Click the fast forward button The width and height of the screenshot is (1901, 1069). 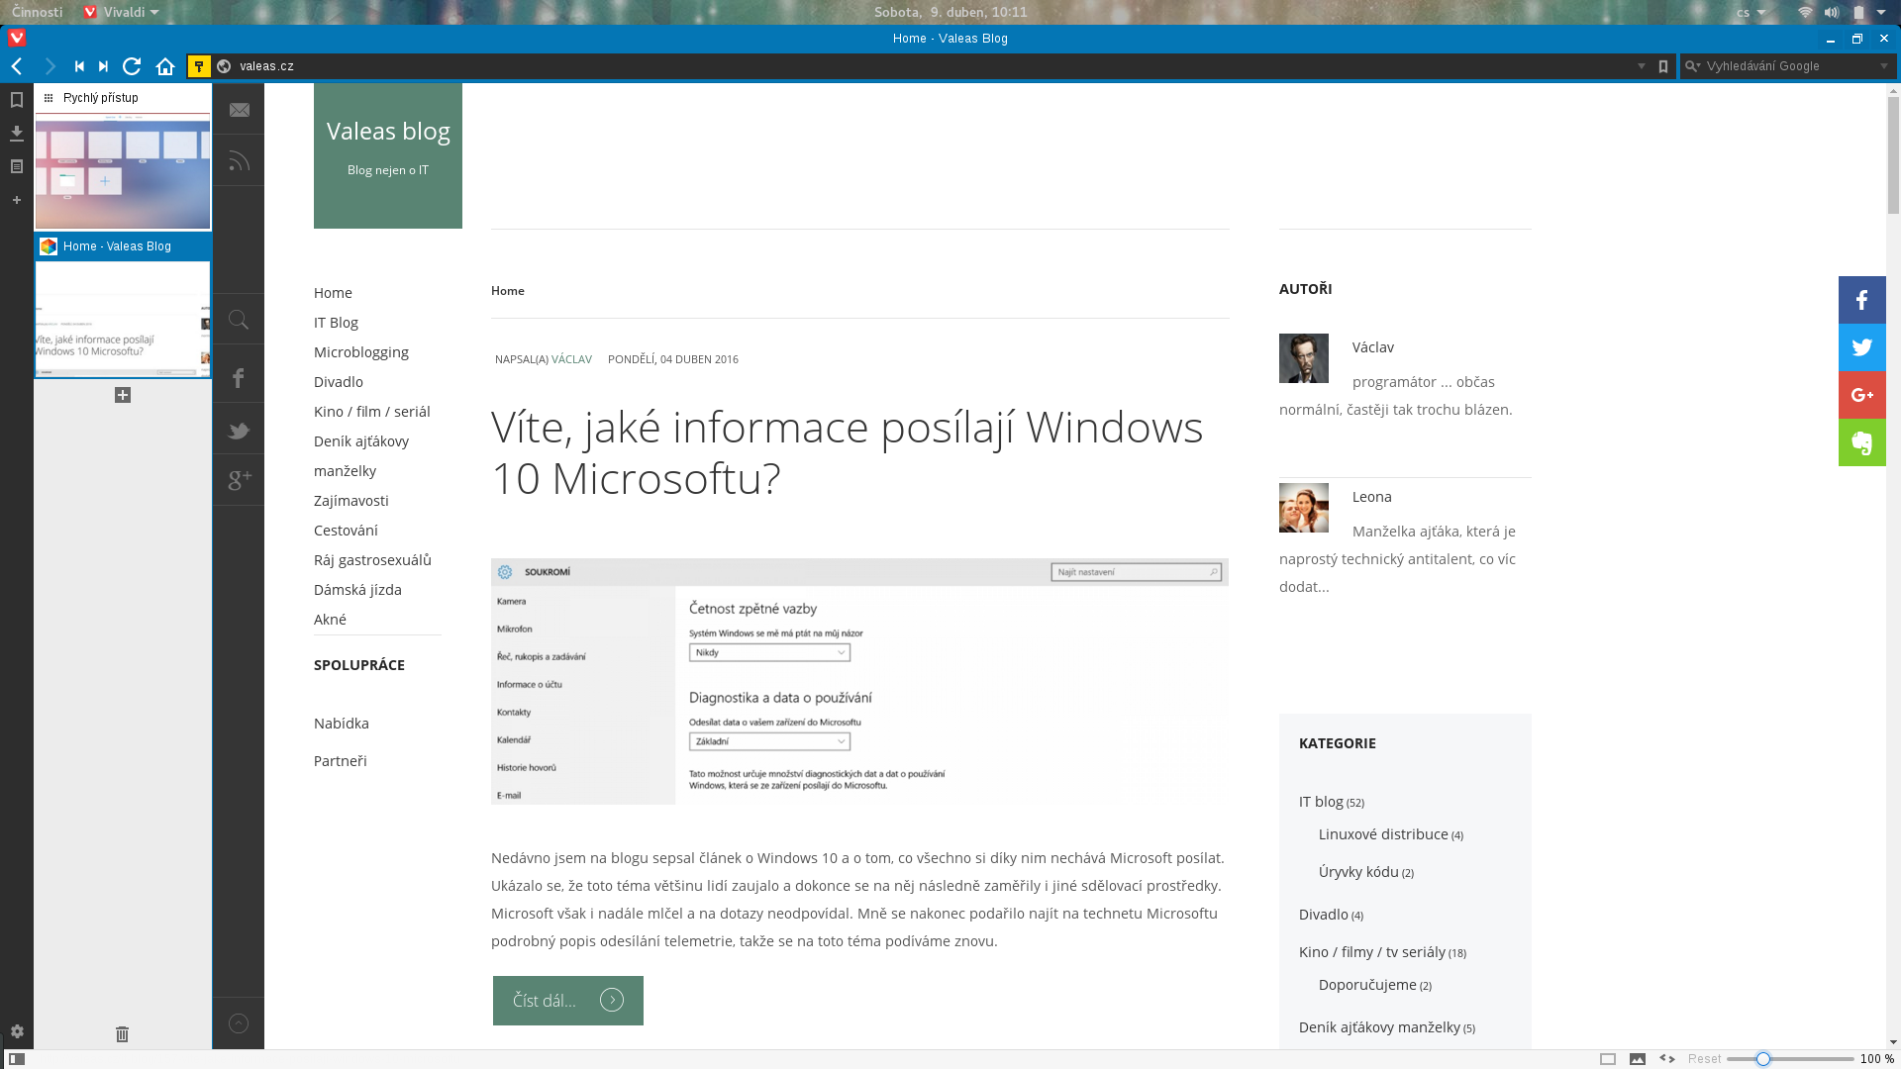[103, 66]
